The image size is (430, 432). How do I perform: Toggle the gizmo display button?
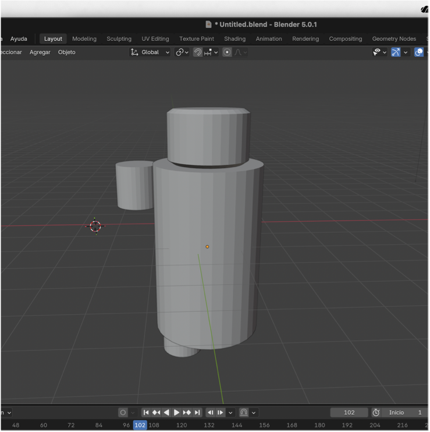click(x=396, y=52)
